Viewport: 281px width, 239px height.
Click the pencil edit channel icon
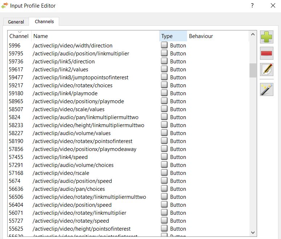(266, 69)
